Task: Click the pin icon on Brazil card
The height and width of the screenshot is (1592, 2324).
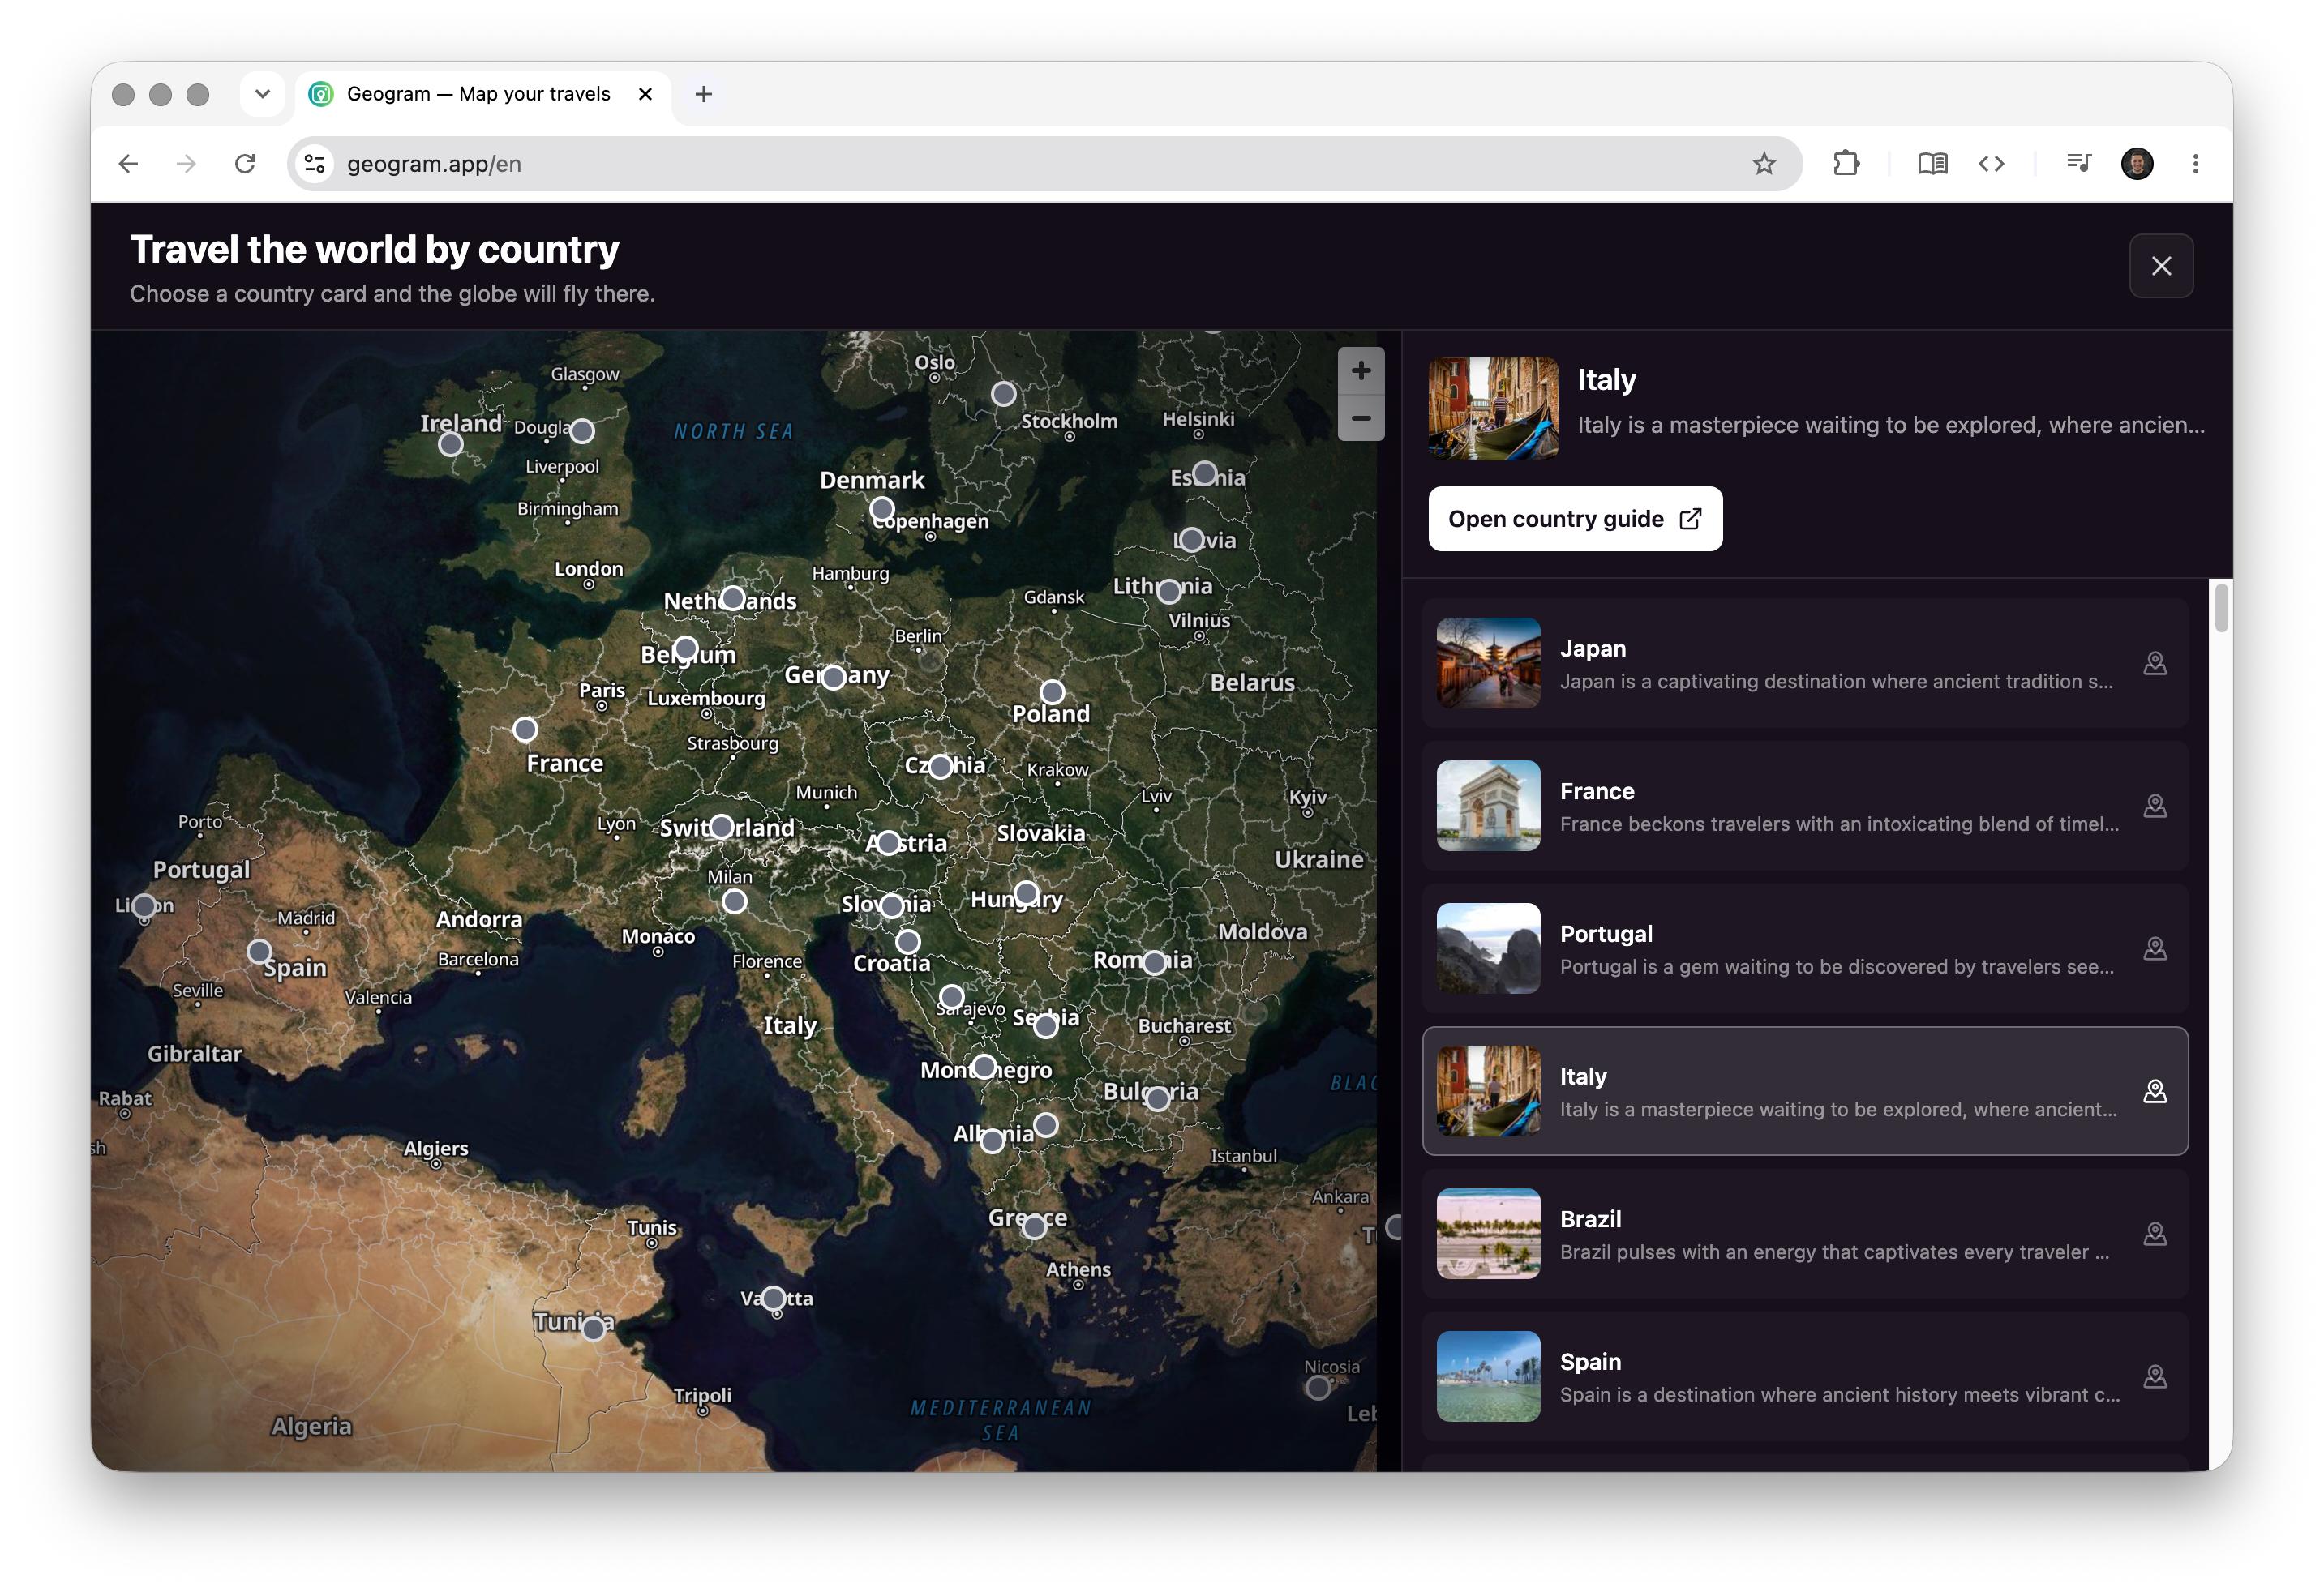Action: (x=2154, y=1235)
